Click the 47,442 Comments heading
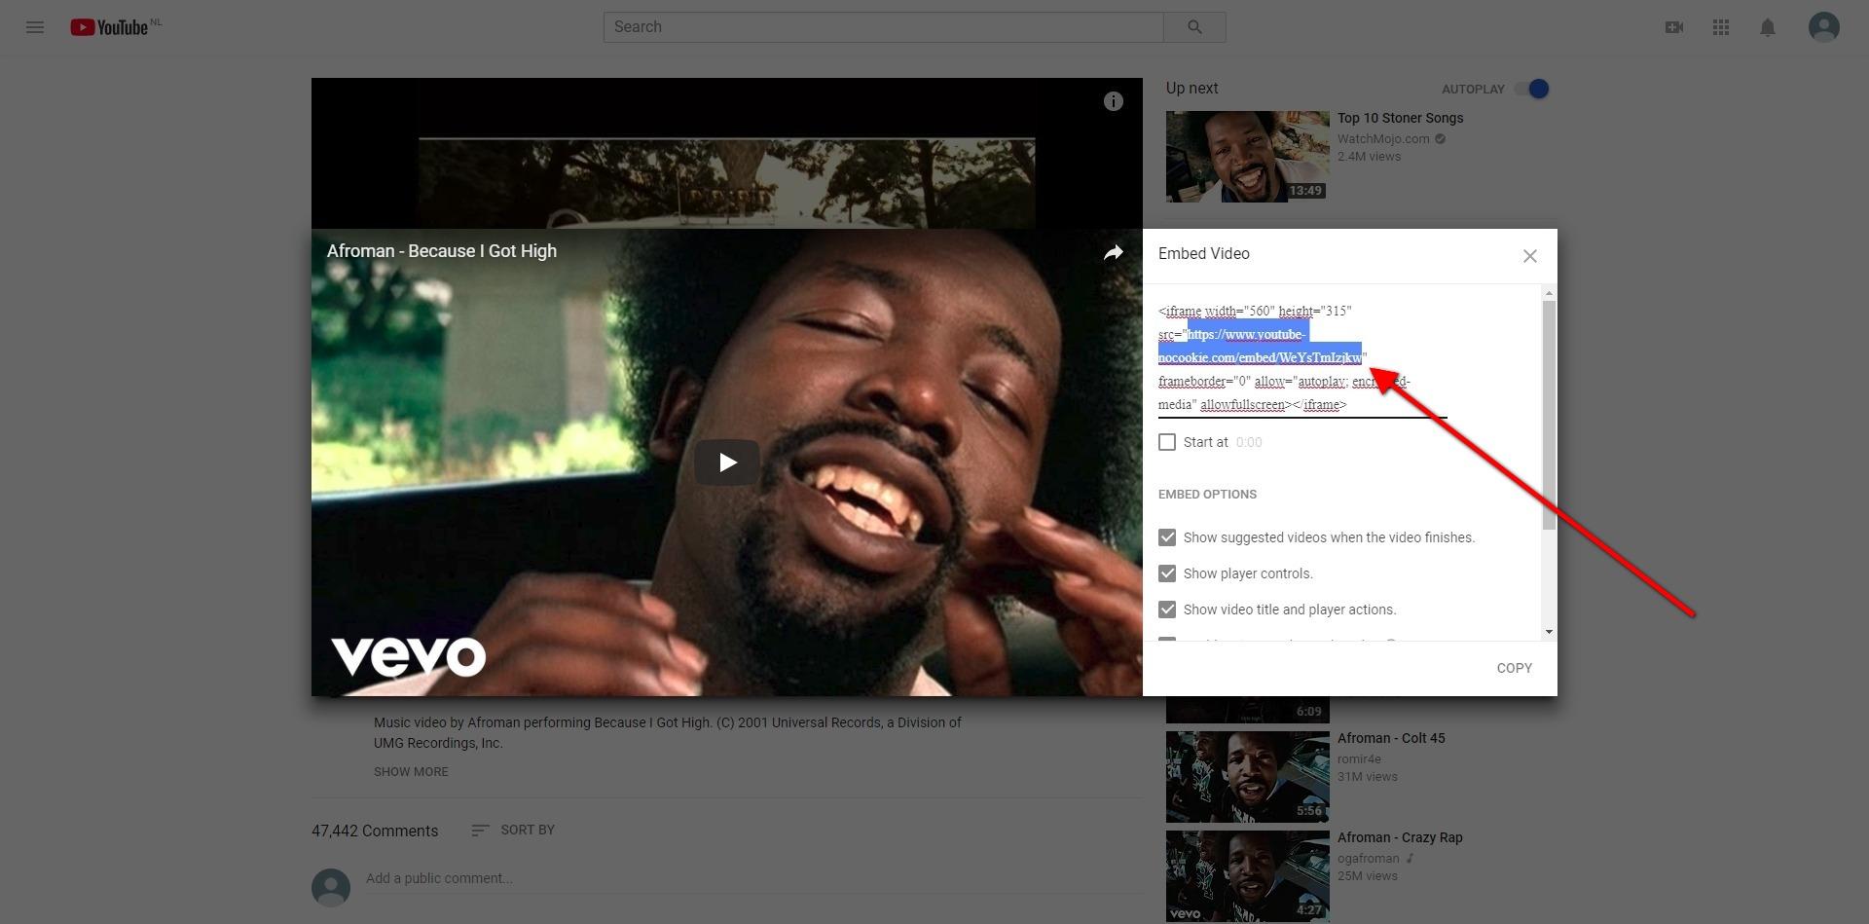The height and width of the screenshot is (924, 1869). coord(375,831)
